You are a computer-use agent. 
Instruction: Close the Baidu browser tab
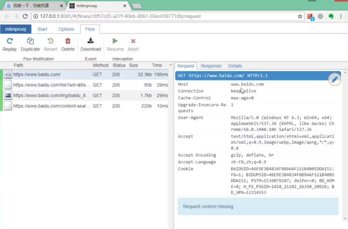point(61,6)
